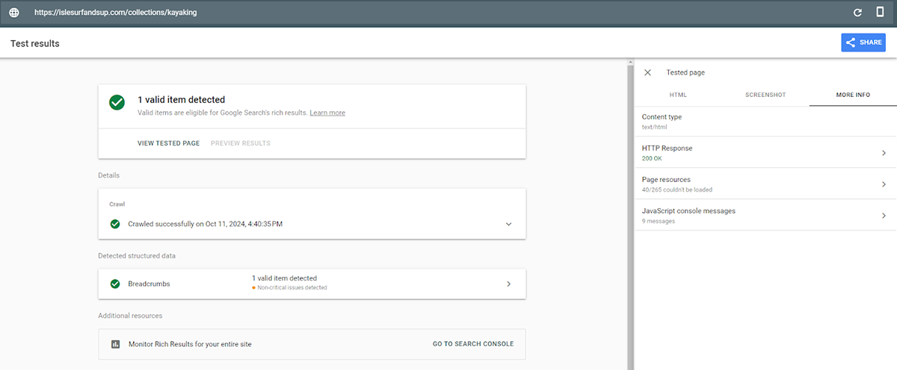
Task: Click the refresh icon in the URL bar
Action: point(858,13)
